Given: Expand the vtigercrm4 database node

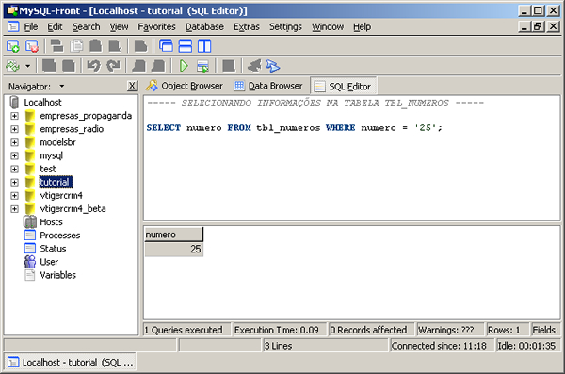Looking at the screenshot, I should (14, 196).
